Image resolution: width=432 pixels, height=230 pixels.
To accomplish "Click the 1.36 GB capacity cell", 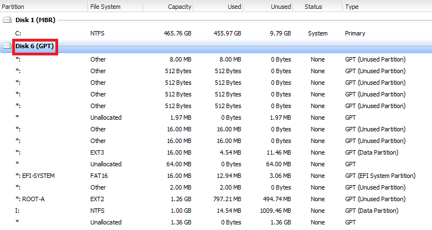I will [181, 222].
